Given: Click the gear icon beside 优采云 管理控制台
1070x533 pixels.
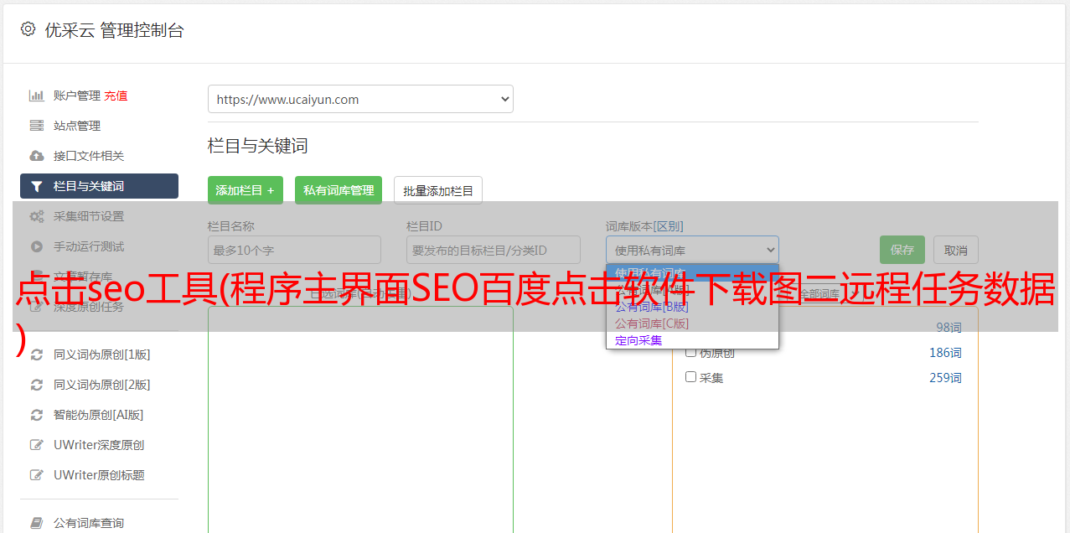Looking at the screenshot, I should pyautogui.click(x=28, y=29).
